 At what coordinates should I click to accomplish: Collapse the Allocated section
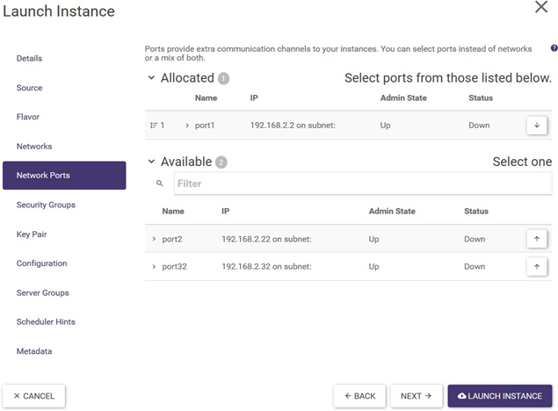pyautogui.click(x=151, y=78)
